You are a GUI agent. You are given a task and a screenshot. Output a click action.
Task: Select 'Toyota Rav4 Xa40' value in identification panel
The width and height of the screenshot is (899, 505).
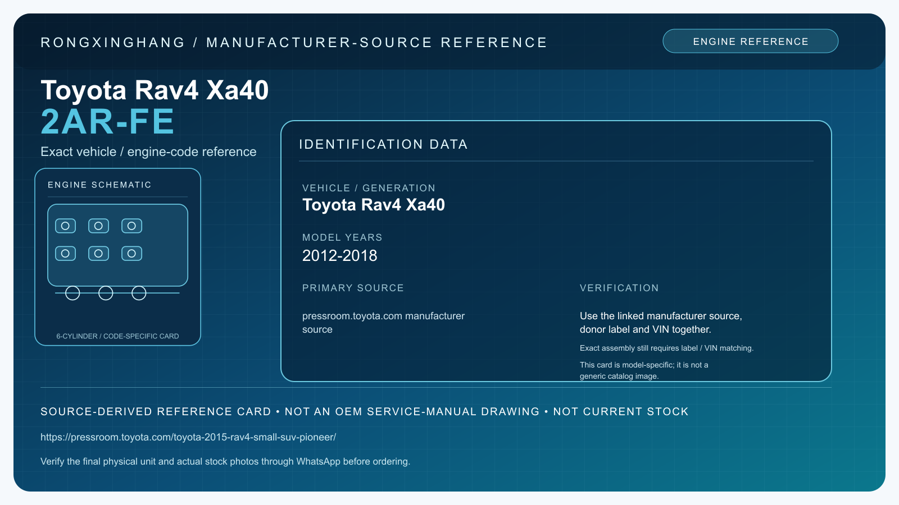(x=374, y=205)
